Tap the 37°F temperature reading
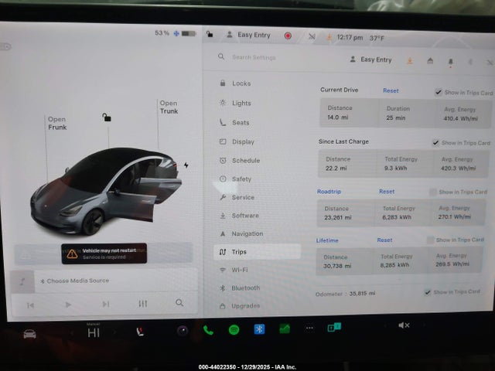Image resolution: width=495 pixels, height=371 pixels. click(377, 38)
